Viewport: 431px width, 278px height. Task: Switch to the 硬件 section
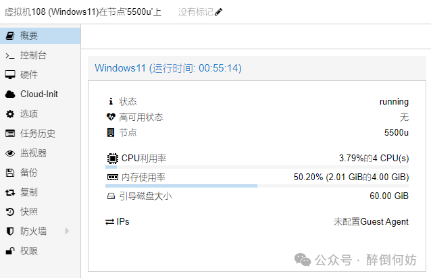pos(29,75)
